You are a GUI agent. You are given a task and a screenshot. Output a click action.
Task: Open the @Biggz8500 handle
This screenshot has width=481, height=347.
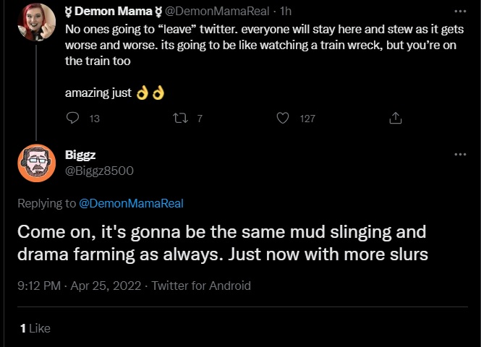tap(99, 171)
